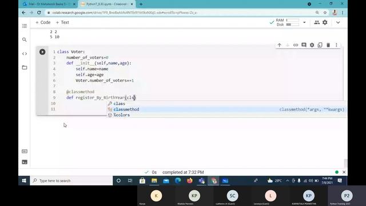Run the Voter class code cell

42,52
